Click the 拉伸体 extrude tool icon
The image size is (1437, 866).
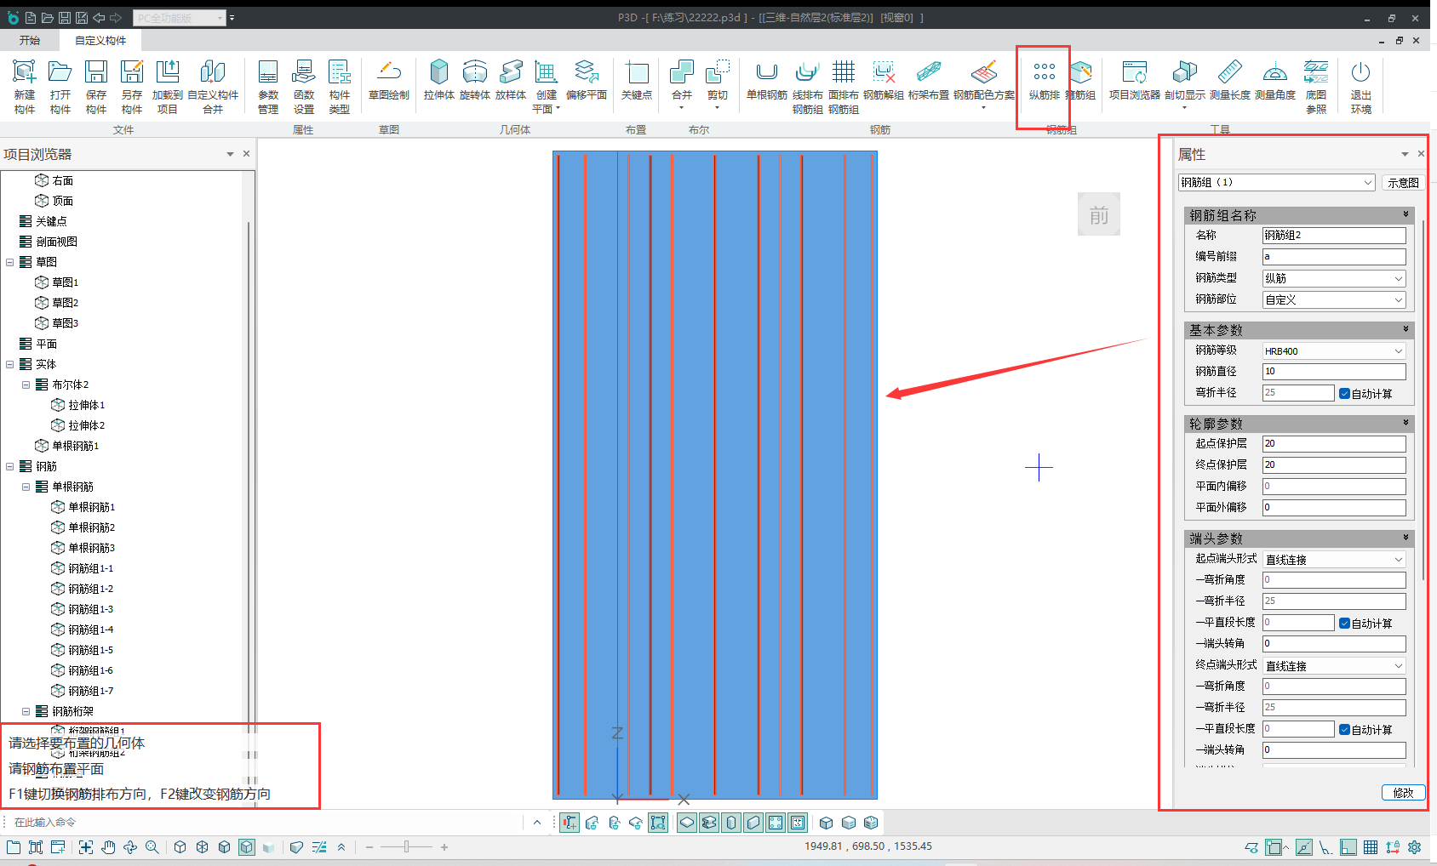point(438,73)
